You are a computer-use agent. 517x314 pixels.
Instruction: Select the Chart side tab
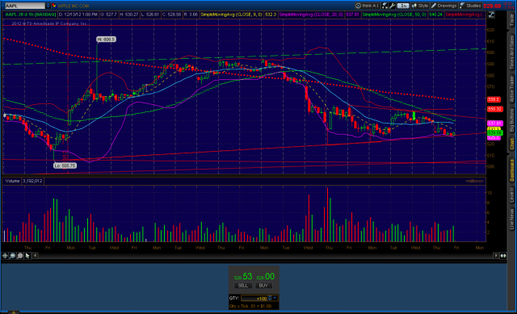coord(511,144)
